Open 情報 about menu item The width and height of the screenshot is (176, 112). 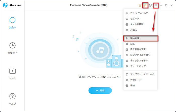click(140, 86)
